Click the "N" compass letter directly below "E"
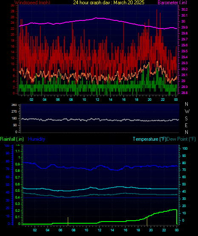 pyautogui.click(x=187, y=132)
